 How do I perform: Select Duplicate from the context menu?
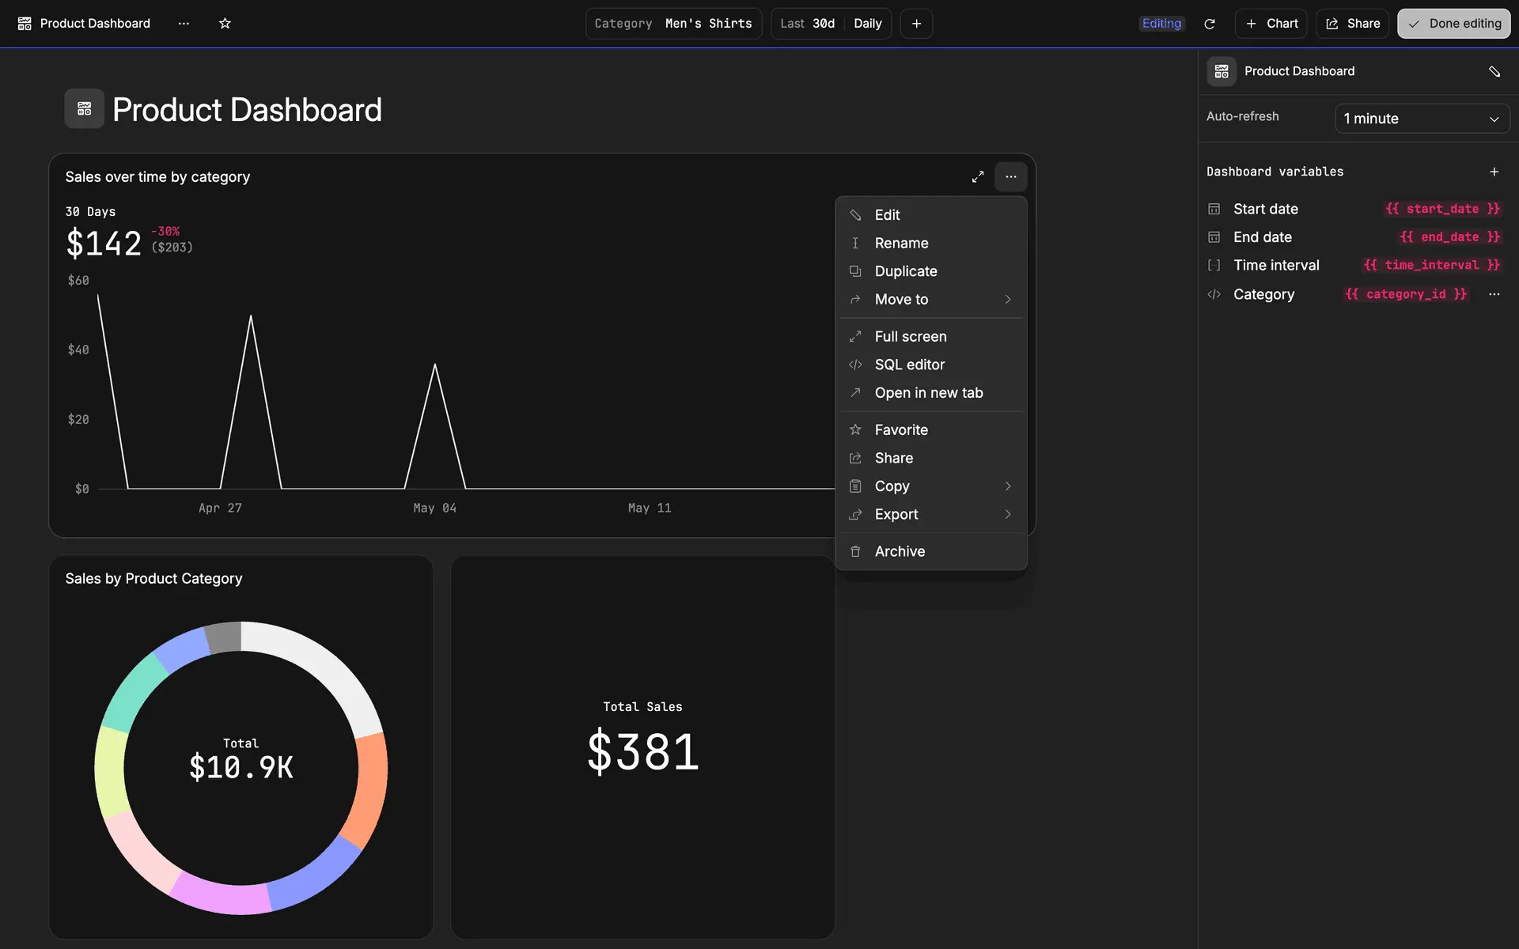[x=906, y=271]
